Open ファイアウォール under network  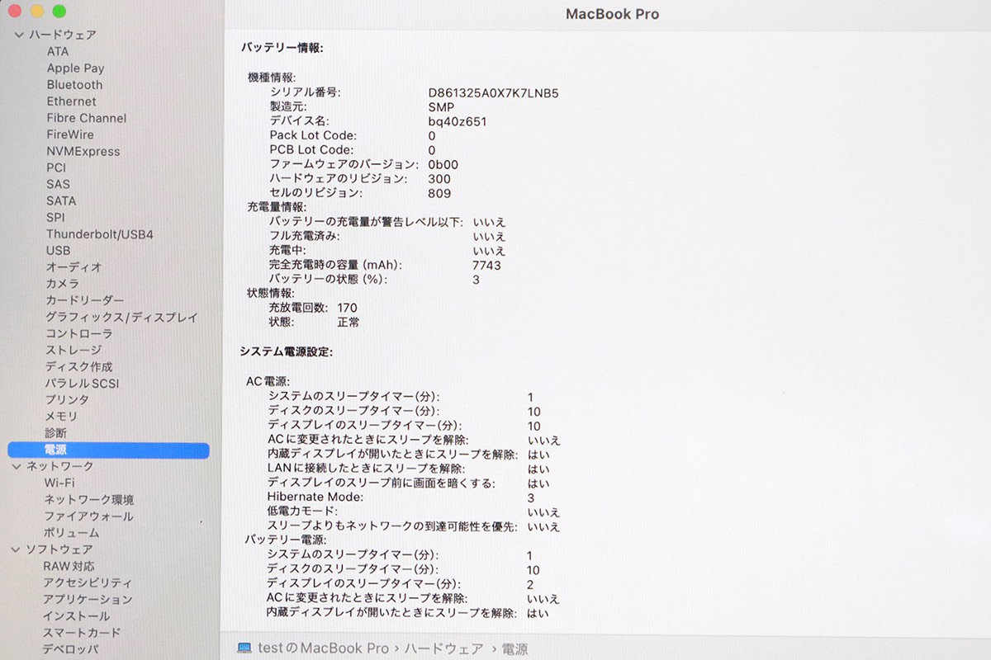coord(88,516)
